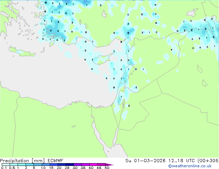Click the above-50 mm arrow tip of legend
Image resolution: width=219 pixels, height=169 pixels.
[109, 165]
